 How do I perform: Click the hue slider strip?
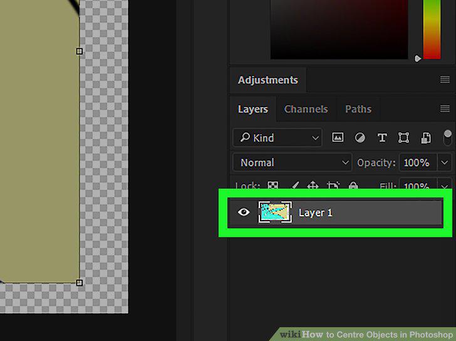tap(432, 29)
